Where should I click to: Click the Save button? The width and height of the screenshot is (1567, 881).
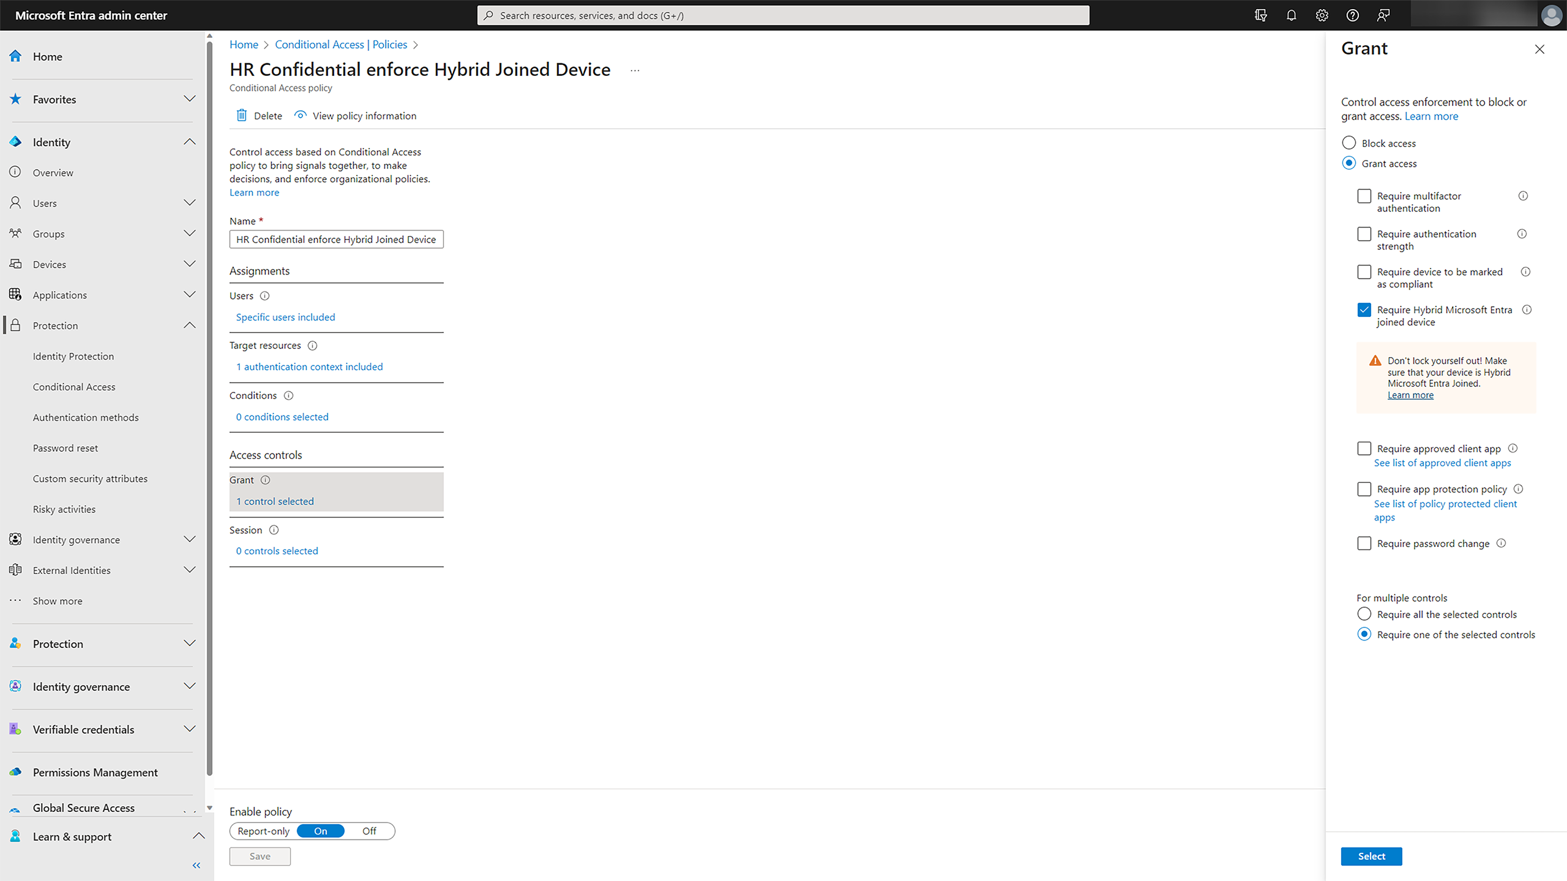[260, 856]
